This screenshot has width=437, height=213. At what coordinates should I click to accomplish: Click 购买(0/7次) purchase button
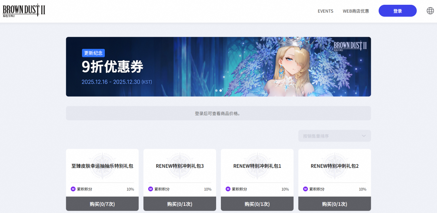(102, 204)
